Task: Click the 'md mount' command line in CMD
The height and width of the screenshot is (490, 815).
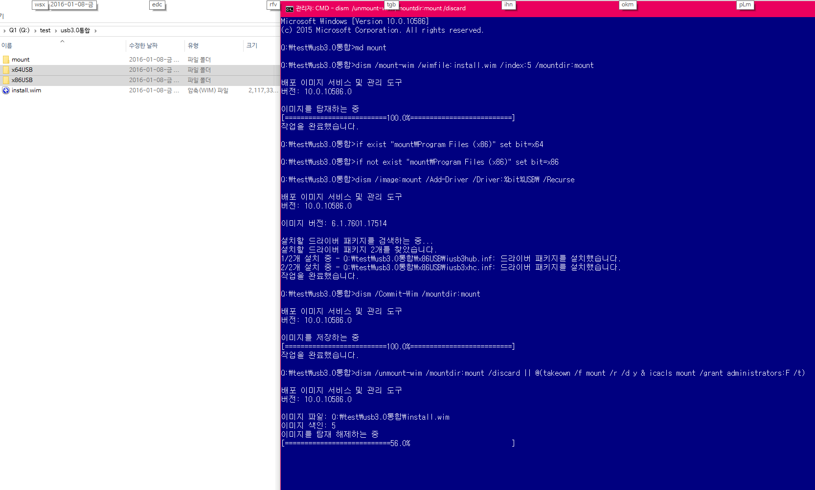Action: point(334,48)
